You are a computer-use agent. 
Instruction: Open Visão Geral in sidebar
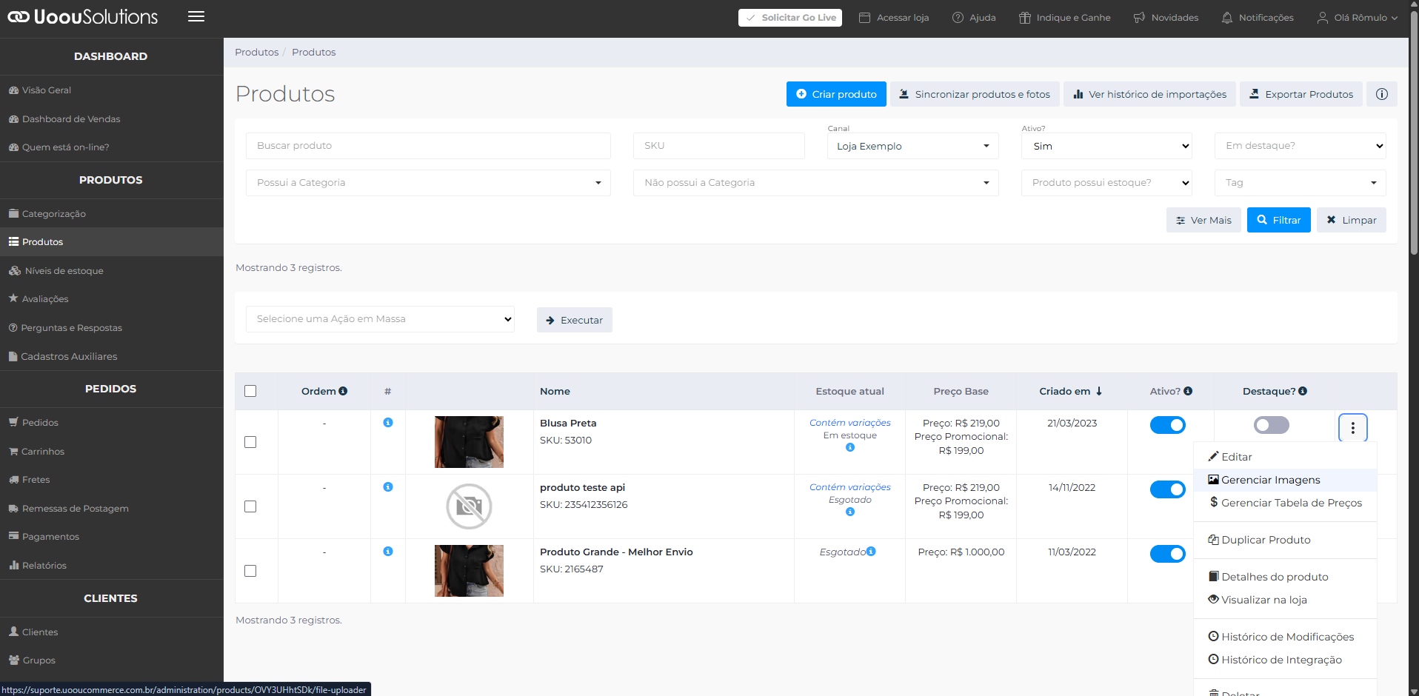(x=112, y=90)
